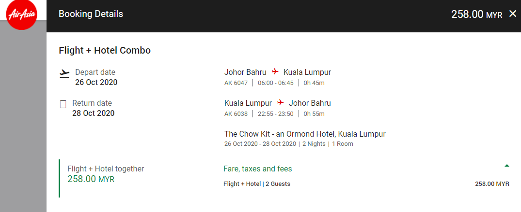Click the Flight + Hotel 2 Guests line

(257, 184)
